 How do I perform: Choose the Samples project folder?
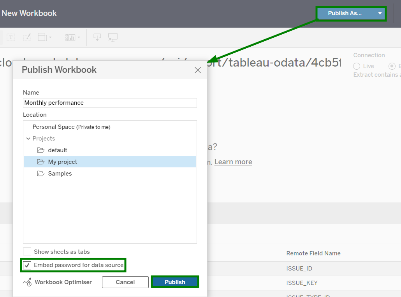click(60, 174)
